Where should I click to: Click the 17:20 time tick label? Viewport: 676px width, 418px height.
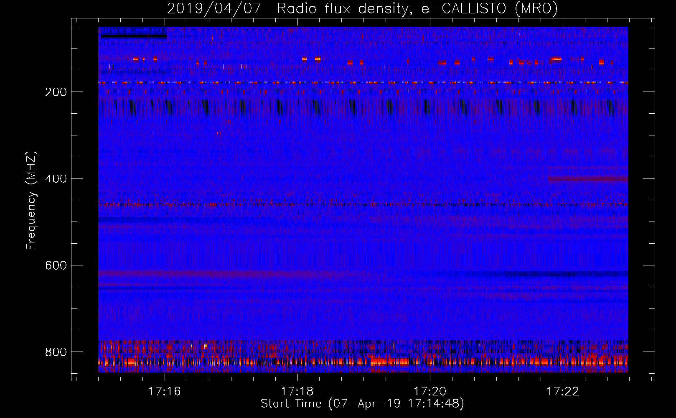coord(430,391)
